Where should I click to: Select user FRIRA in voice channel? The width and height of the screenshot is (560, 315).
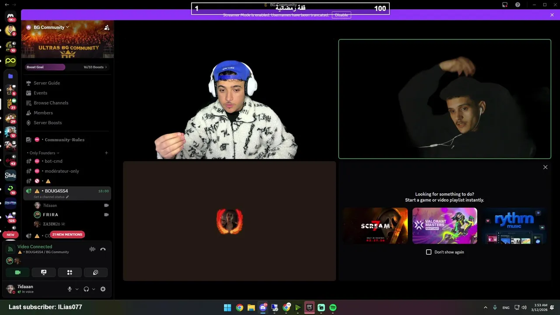point(50,215)
